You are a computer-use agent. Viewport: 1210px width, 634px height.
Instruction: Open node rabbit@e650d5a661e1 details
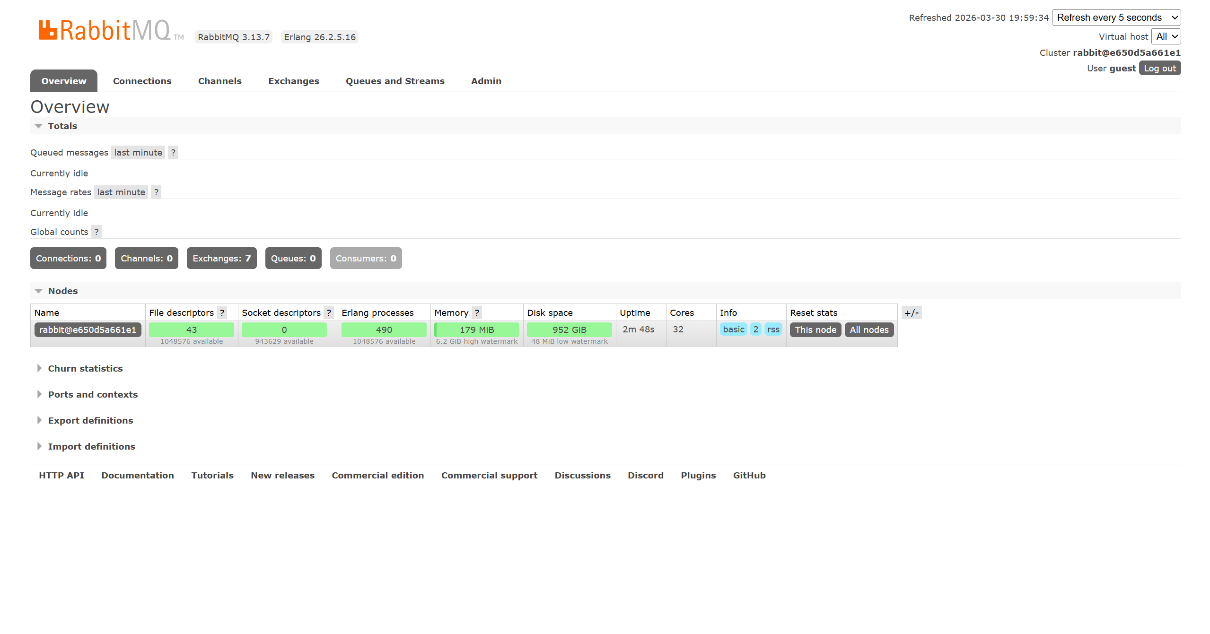[x=88, y=330]
